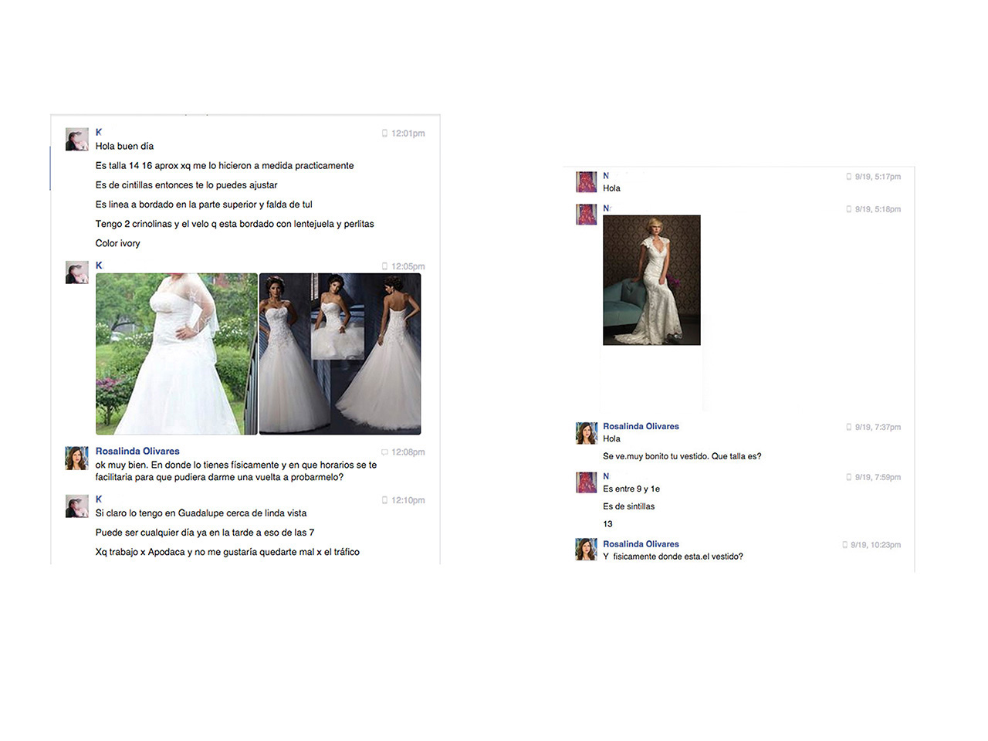Viewport: 988px width, 741px height.
Task: Click sender name N on 7:59pm message
Action: [606, 476]
